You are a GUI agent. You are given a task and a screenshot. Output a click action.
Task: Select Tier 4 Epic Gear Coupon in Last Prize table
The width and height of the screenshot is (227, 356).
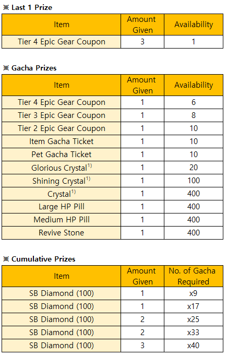point(61,42)
